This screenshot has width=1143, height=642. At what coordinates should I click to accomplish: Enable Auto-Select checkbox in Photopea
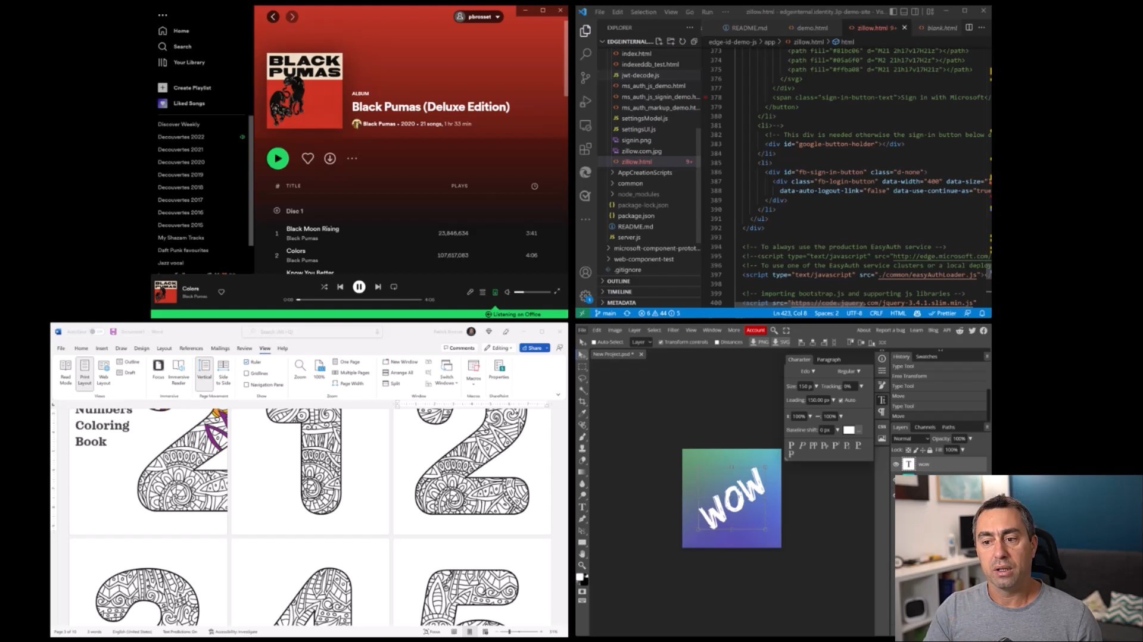click(594, 342)
